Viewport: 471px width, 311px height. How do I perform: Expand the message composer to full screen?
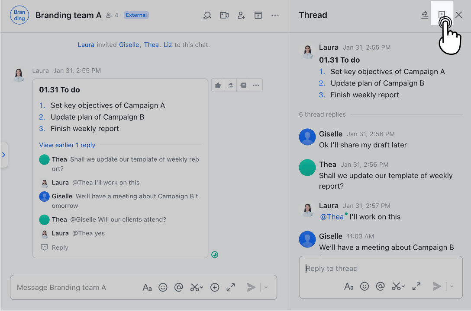point(231,287)
